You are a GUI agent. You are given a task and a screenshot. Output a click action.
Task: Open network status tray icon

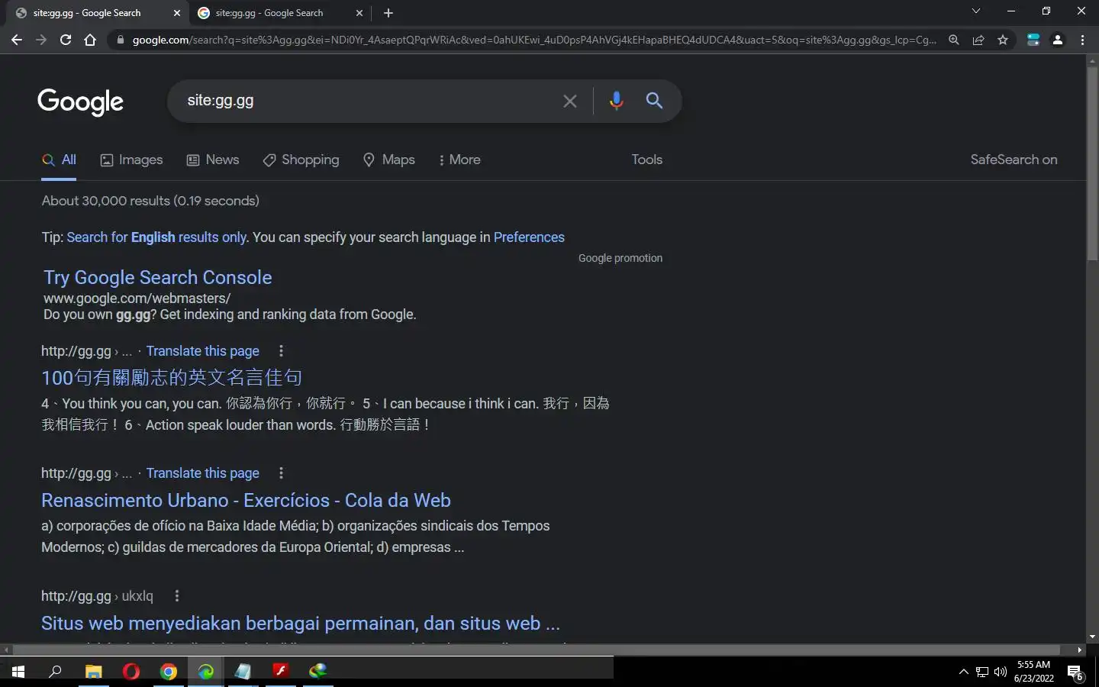pos(982,672)
